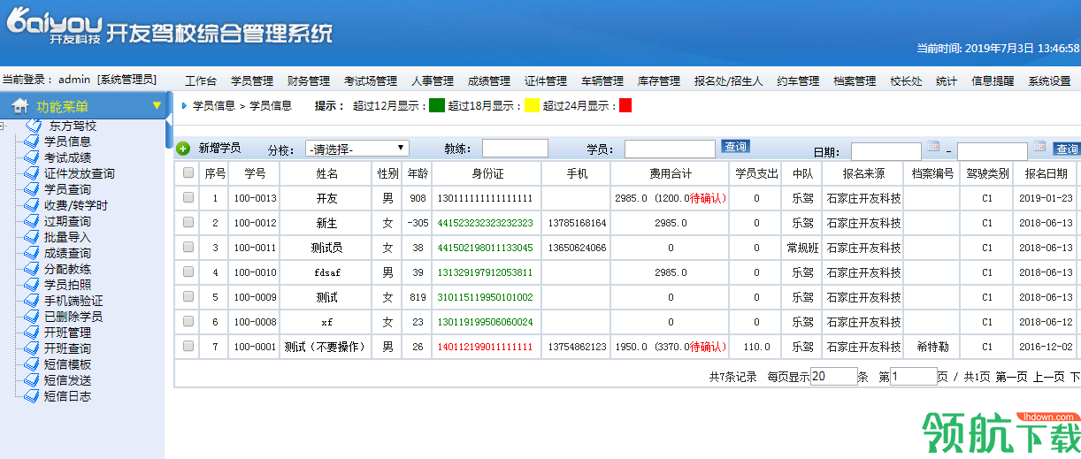
Task: Click the house icon in 功能菜单 header
Action: [19, 106]
